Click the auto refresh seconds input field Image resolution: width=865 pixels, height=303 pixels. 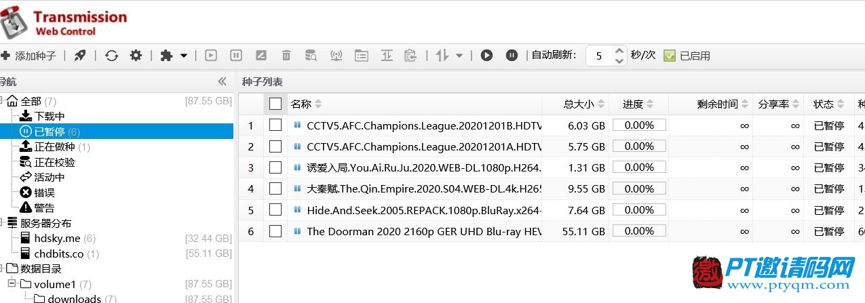600,56
